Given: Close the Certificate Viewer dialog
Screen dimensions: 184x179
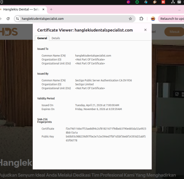Looking at the screenshot, I should click(x=145, y=30).
